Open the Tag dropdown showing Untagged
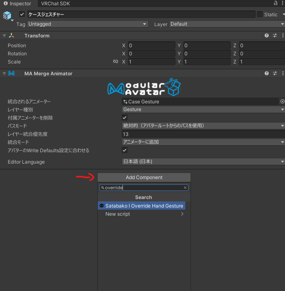Image resolution: width=285 pixels, height=291 pixels. [88, 24]
